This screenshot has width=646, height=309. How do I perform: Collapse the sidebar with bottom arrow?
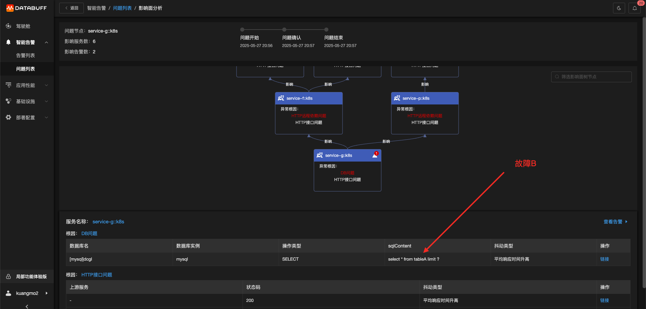(x=27, y=306)
